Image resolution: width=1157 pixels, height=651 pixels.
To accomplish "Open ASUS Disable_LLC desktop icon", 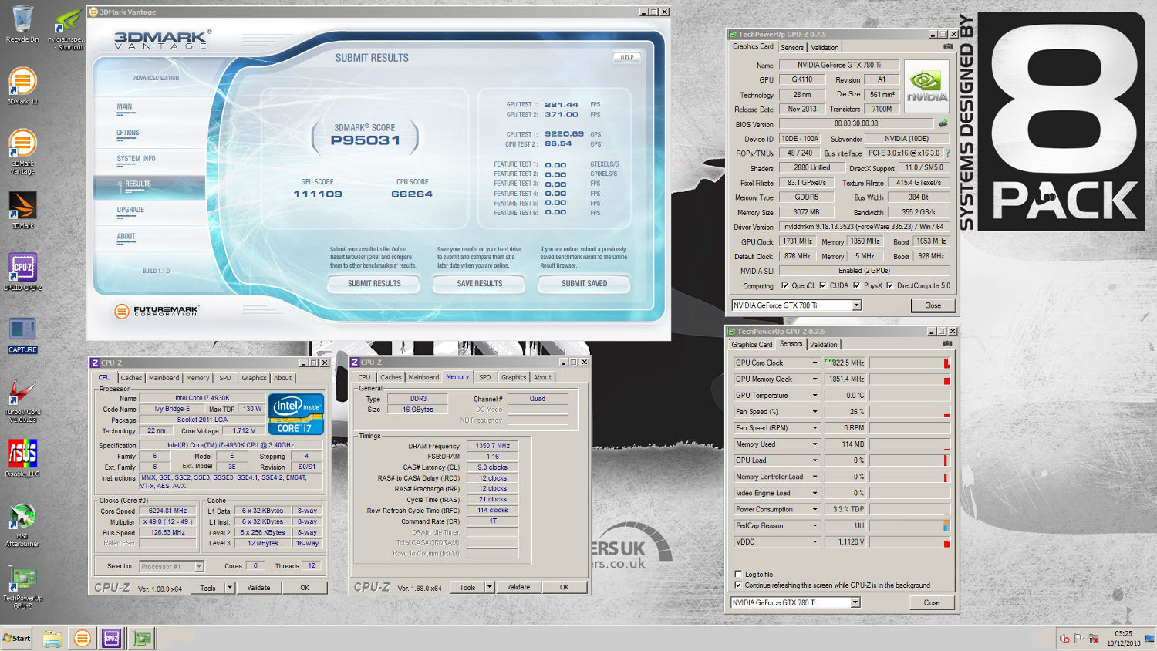I will click(x=22, y=459).
